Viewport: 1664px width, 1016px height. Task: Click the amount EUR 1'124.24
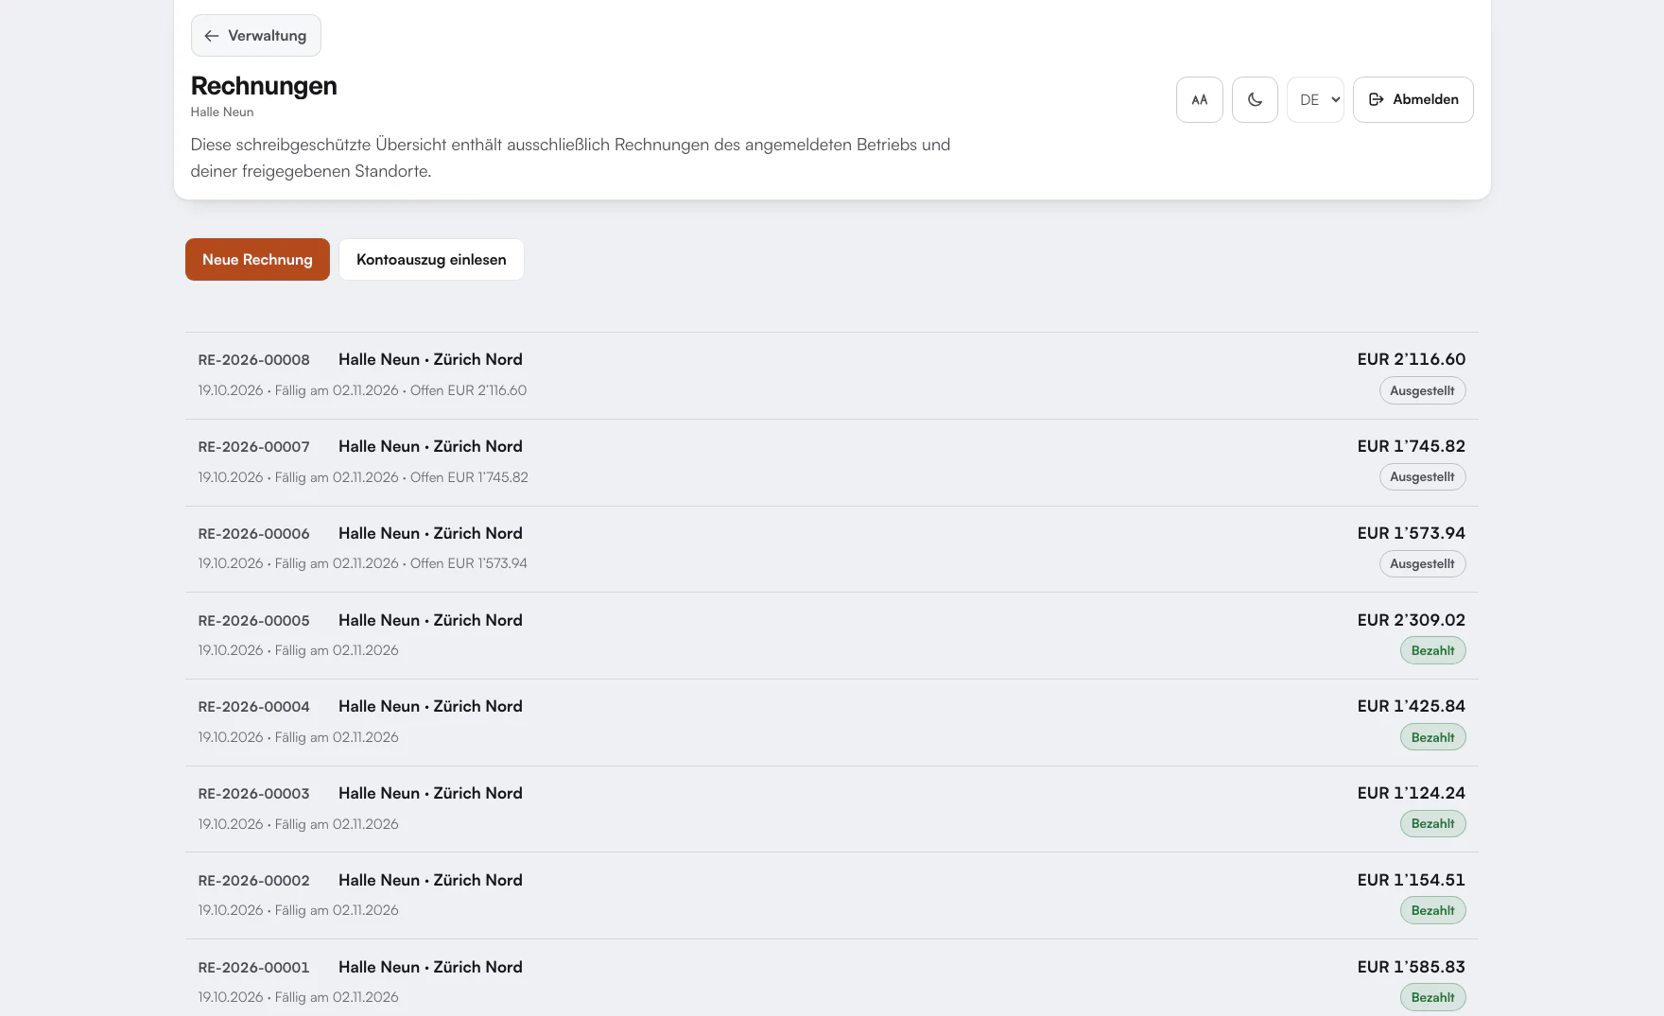(x=1411, y=793)
